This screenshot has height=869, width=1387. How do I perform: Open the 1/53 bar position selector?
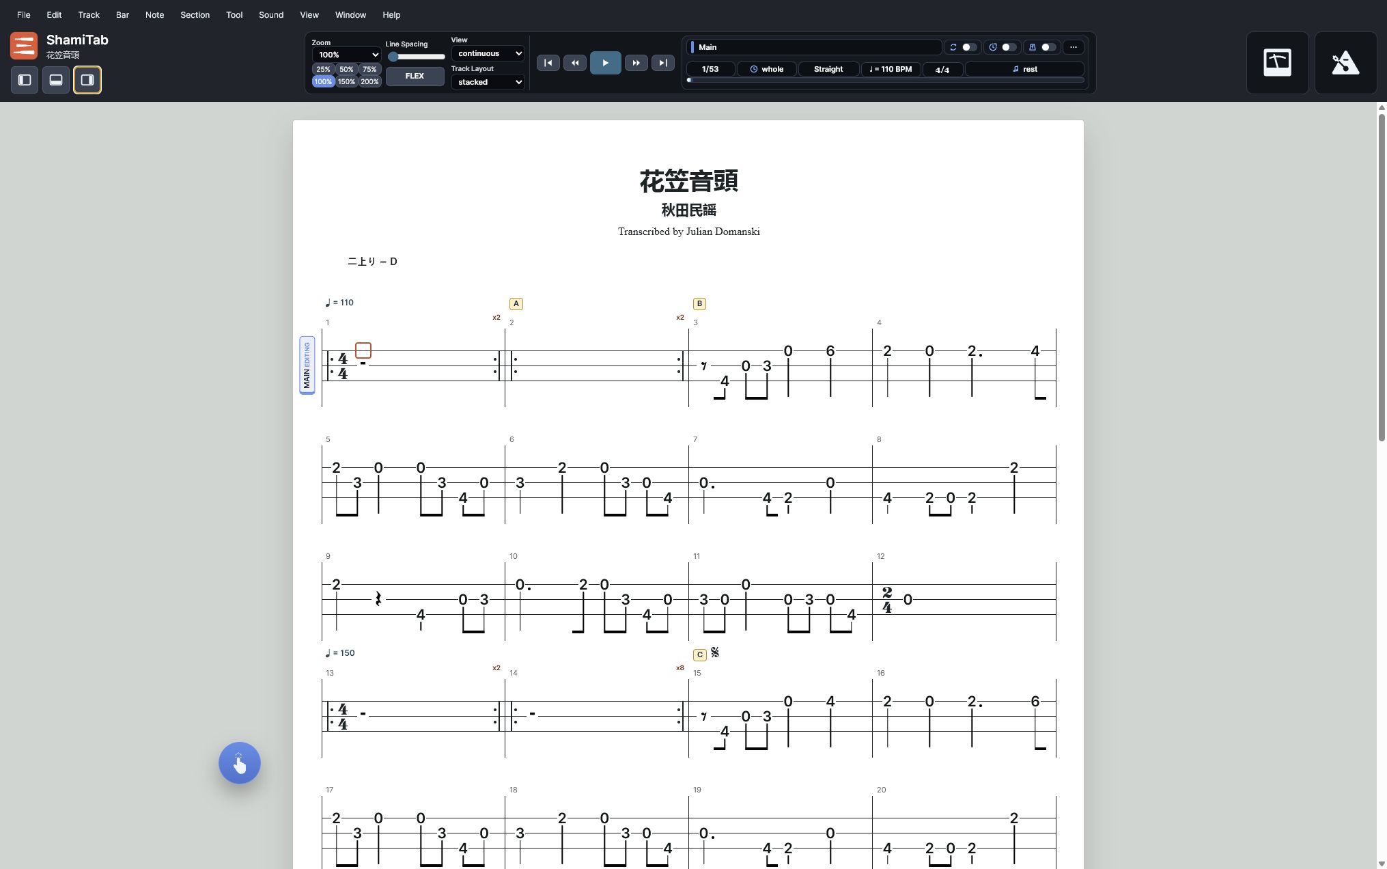(710, 69)
